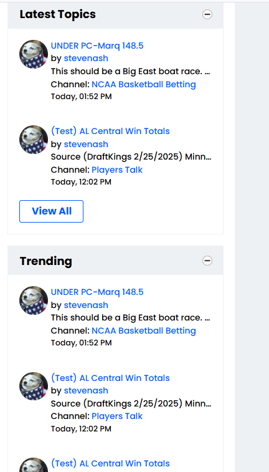Open the bottom-most partially visible AL Central topic

point(110,463)
